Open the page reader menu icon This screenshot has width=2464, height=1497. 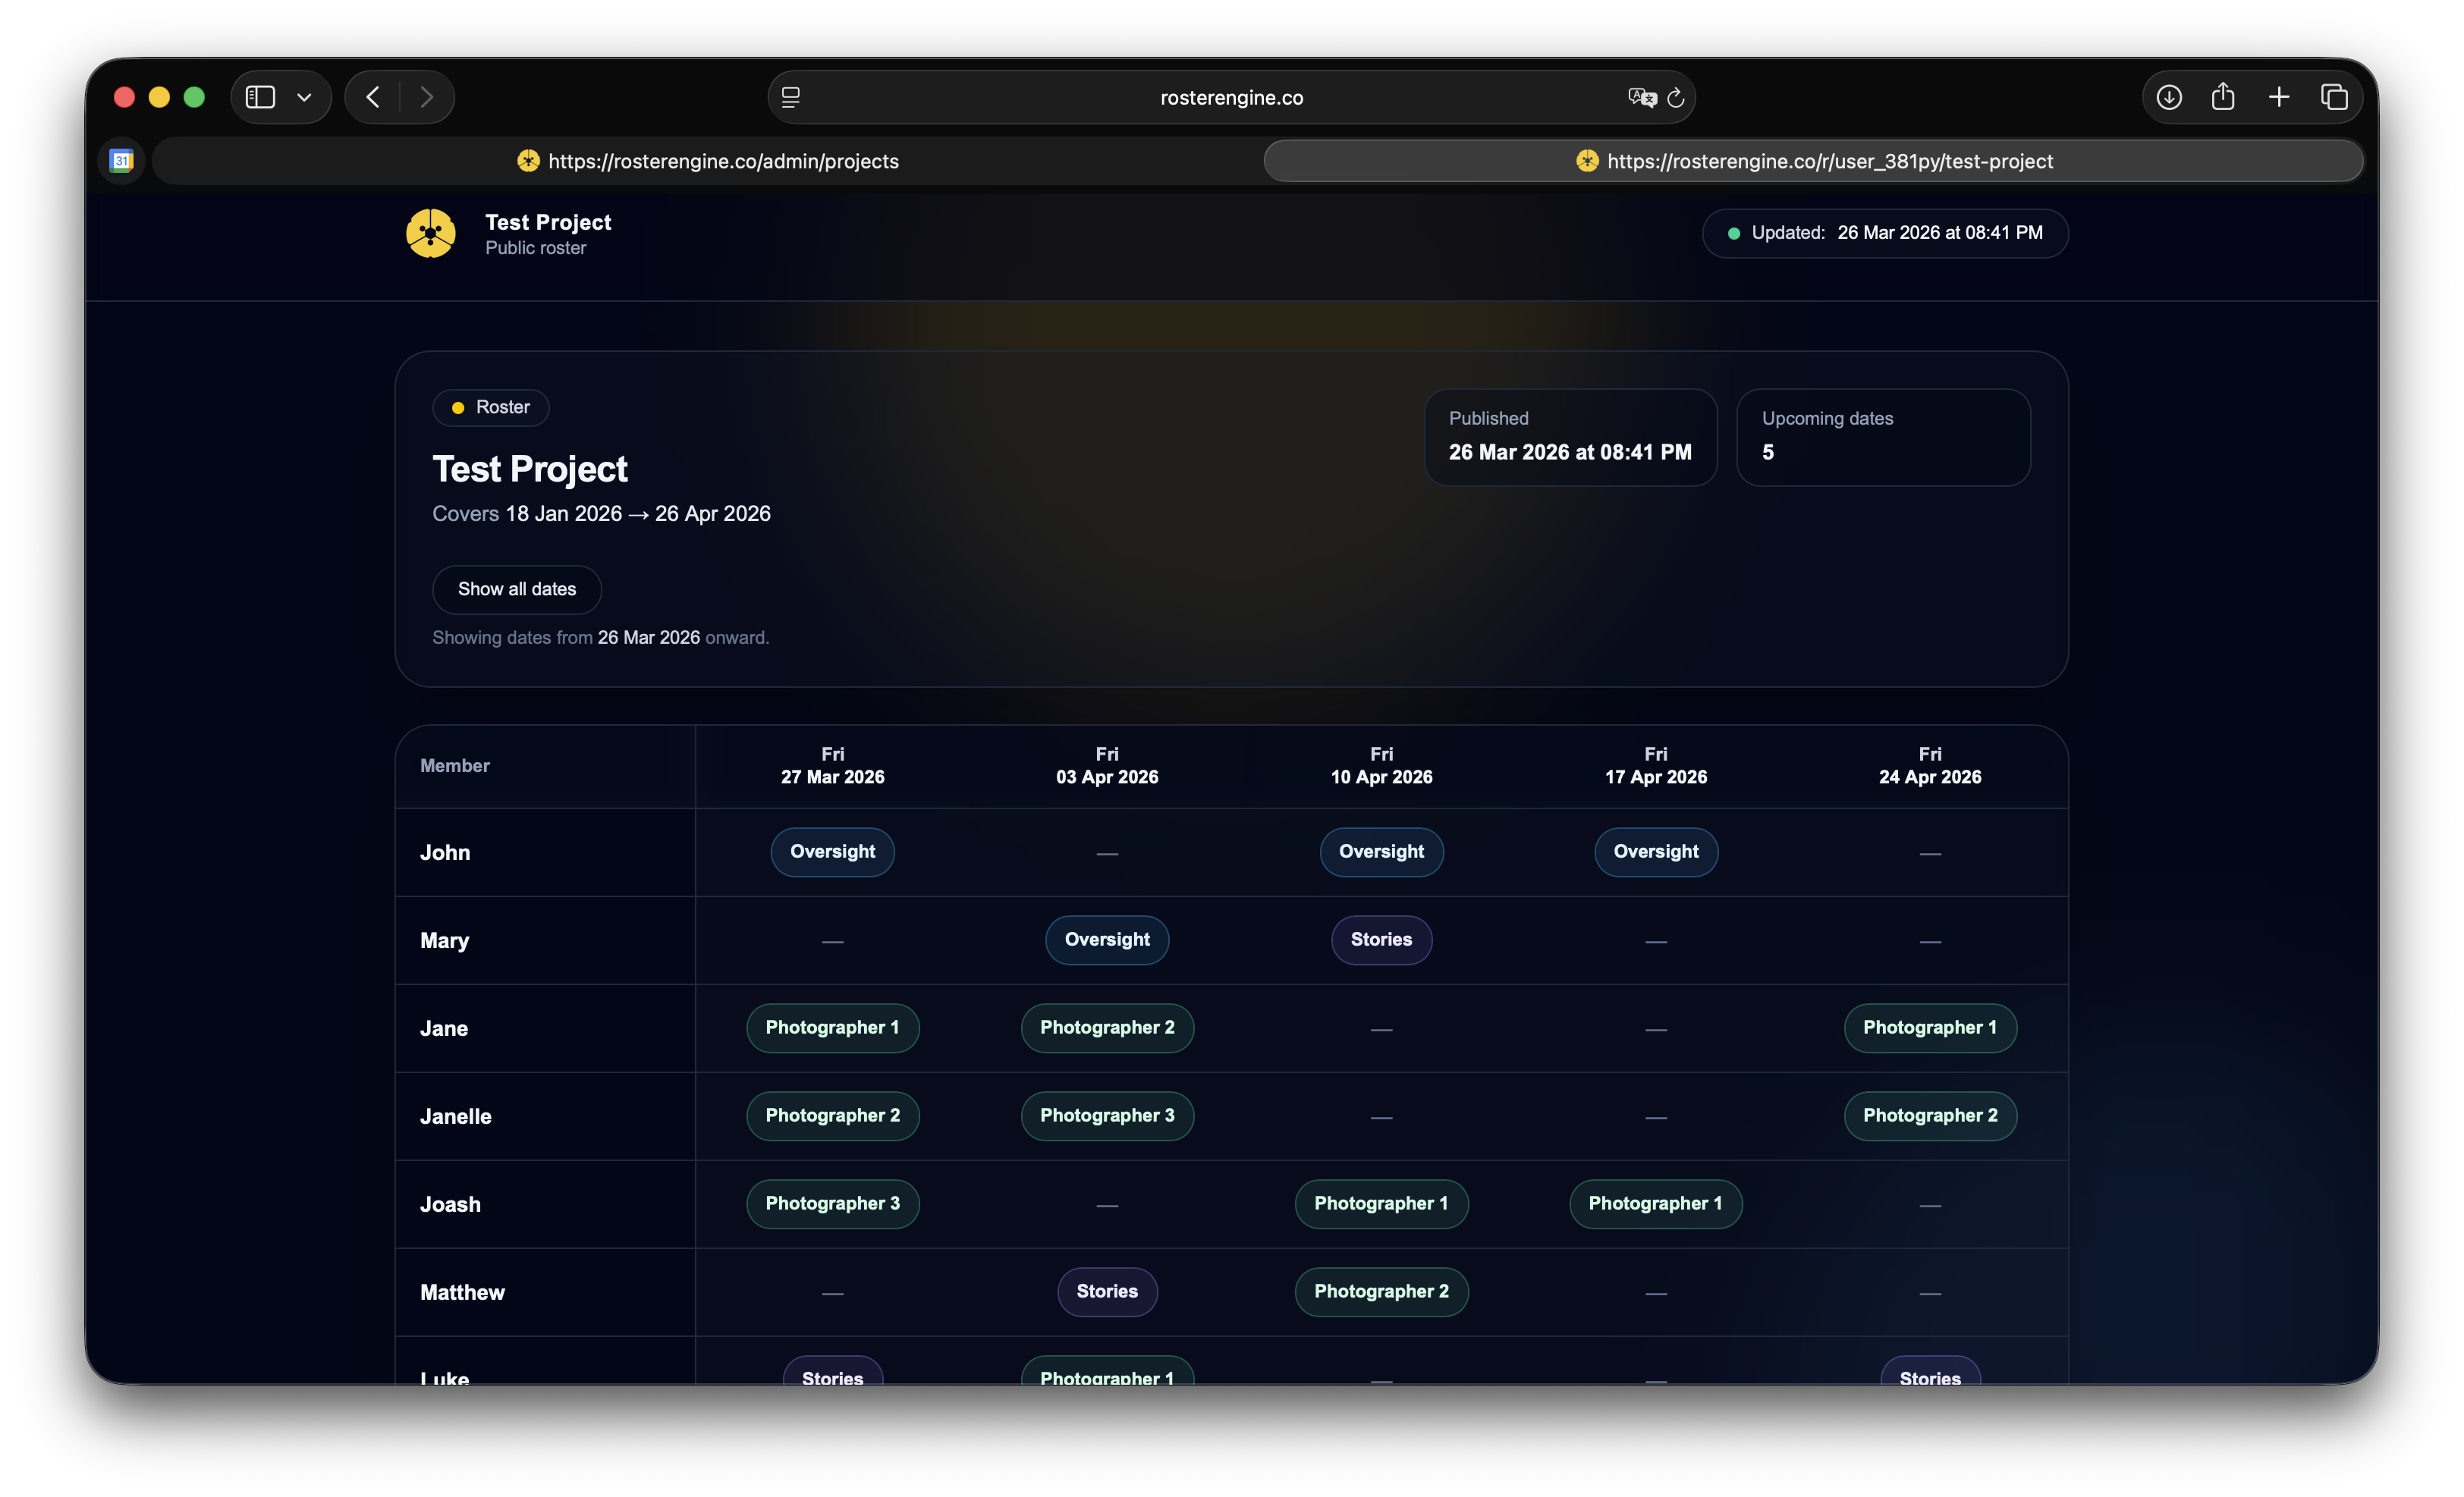pyautogui.click(x=791, y=97)
